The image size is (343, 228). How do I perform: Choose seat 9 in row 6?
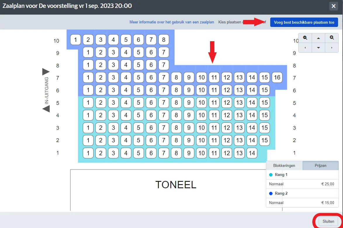[189, 90]
